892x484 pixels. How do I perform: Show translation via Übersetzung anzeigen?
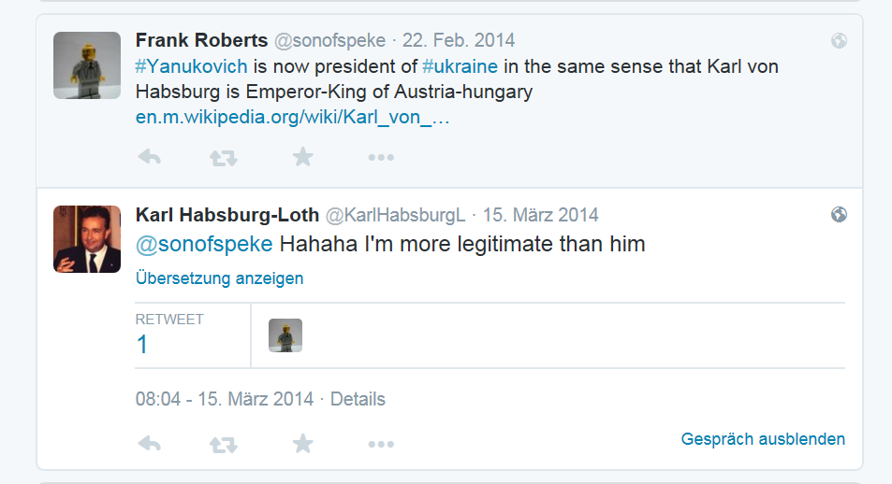(219, 278)
